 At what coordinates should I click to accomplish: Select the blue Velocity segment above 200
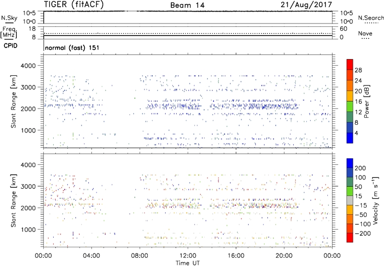350,163
